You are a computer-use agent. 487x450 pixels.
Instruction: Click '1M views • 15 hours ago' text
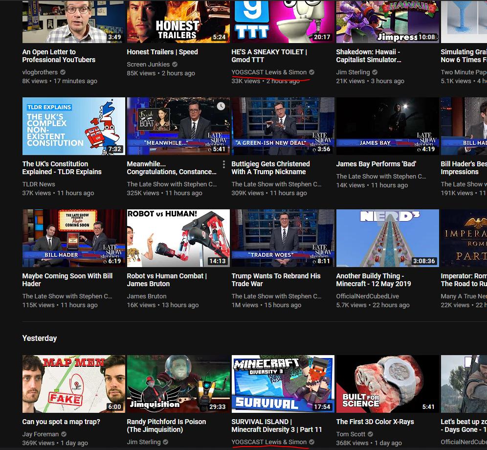click(266, 305)
